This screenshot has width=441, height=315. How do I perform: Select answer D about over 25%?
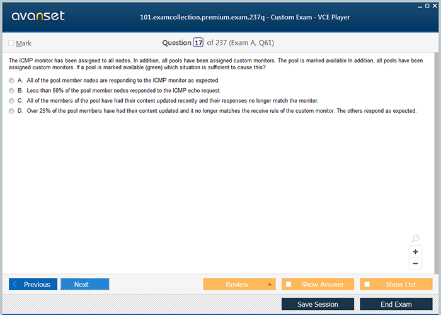click(x=11, y=111)
